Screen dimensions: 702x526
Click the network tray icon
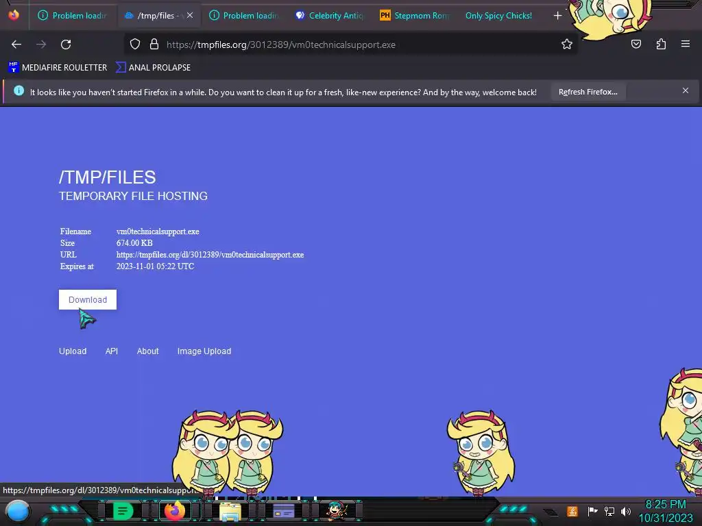point(609,511)
